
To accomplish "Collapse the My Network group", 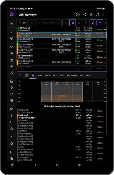I will coord(105,30).
